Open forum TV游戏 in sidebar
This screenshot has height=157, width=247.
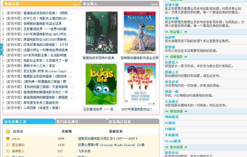click(170, 129)
